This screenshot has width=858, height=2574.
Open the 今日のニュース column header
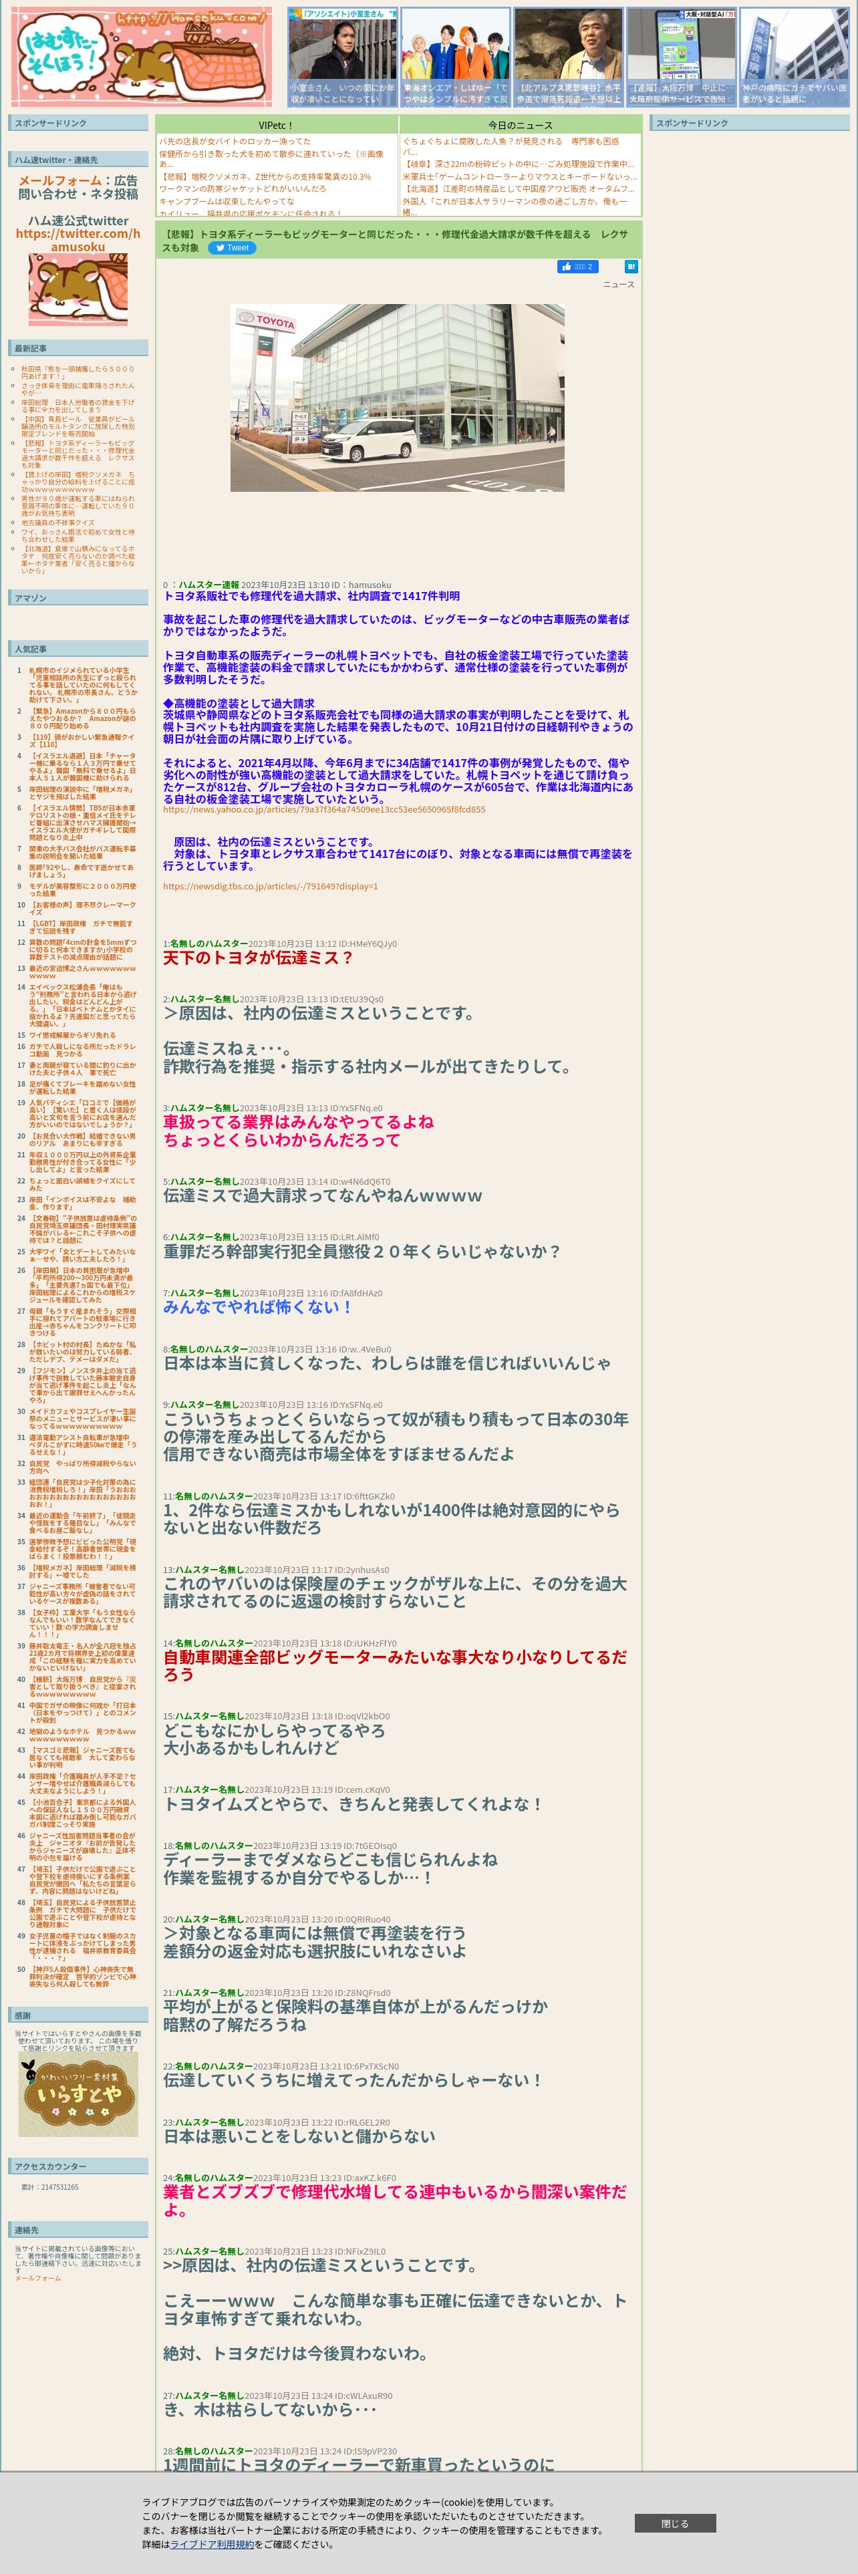click(519, 125)
